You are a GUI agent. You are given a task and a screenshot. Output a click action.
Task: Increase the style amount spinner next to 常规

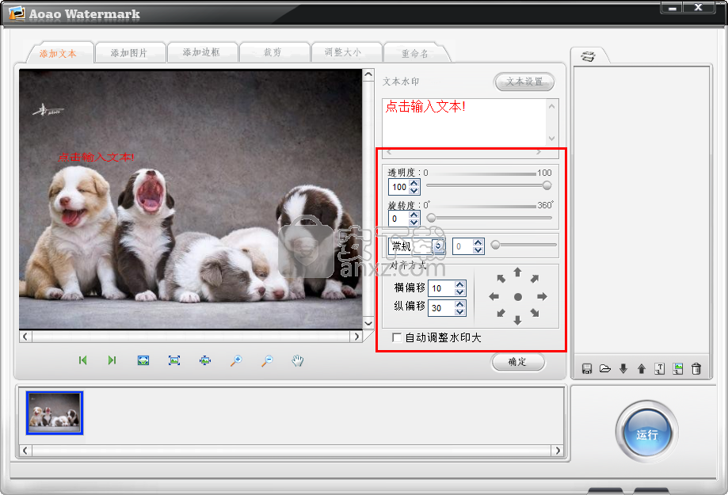point(478,242)
